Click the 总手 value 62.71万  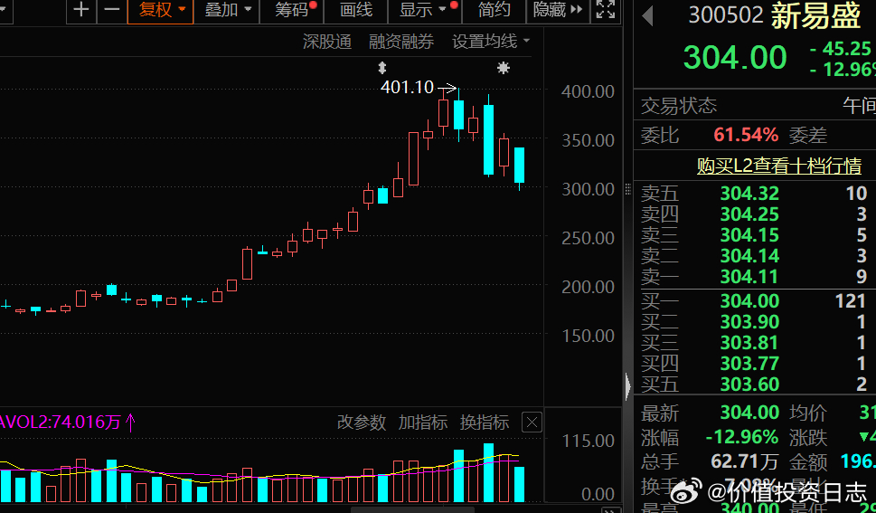(745, 461)
